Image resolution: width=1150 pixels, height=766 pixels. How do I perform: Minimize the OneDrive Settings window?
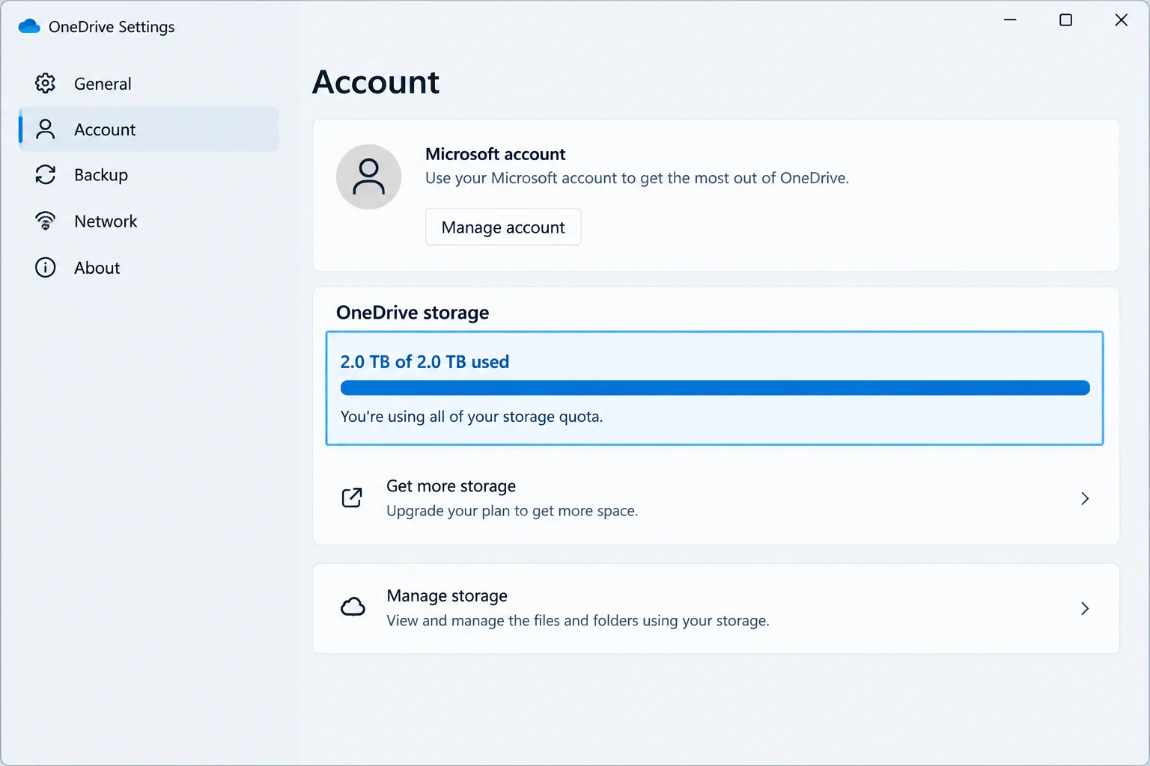pyautogui.click(x=1010, y=20)
